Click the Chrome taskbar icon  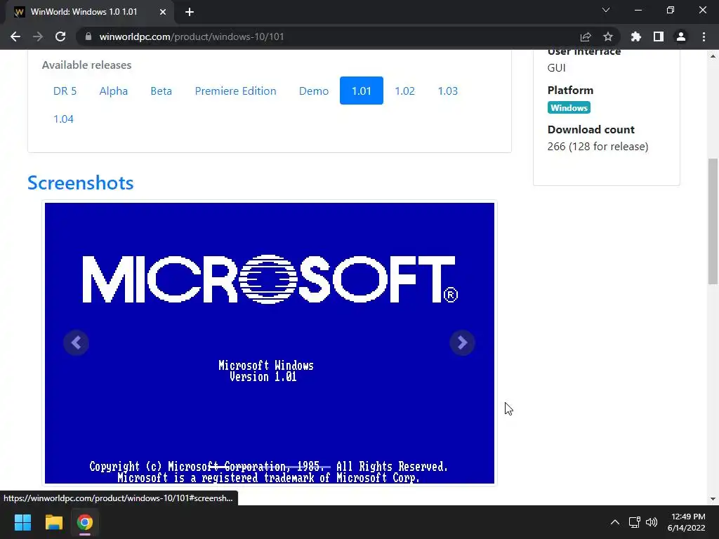(x=85, y=522)
